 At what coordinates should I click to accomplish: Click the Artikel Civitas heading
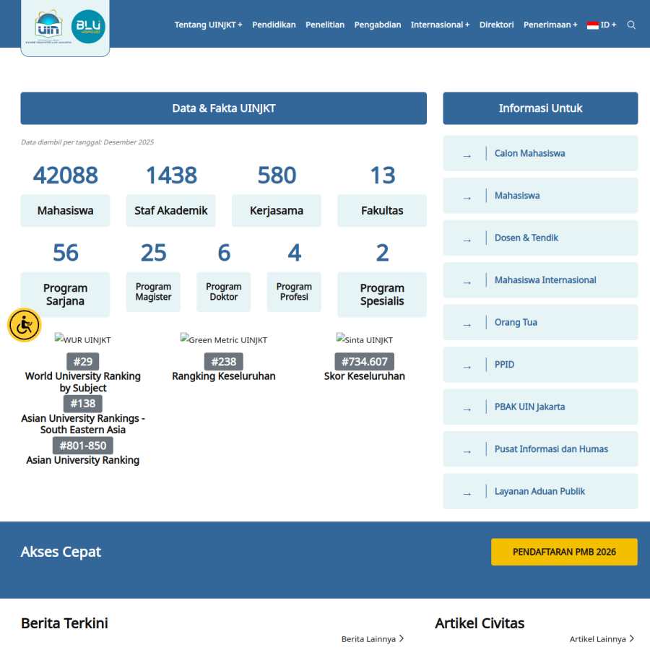(480, 623)
